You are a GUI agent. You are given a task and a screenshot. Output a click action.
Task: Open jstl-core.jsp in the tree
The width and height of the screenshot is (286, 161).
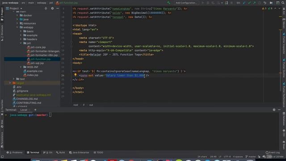coord(36,47)
